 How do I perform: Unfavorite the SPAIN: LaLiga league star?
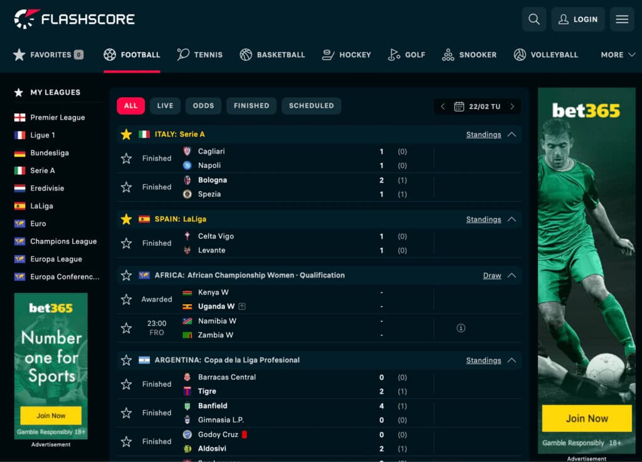pyautogui.click(x=126, y=219)
